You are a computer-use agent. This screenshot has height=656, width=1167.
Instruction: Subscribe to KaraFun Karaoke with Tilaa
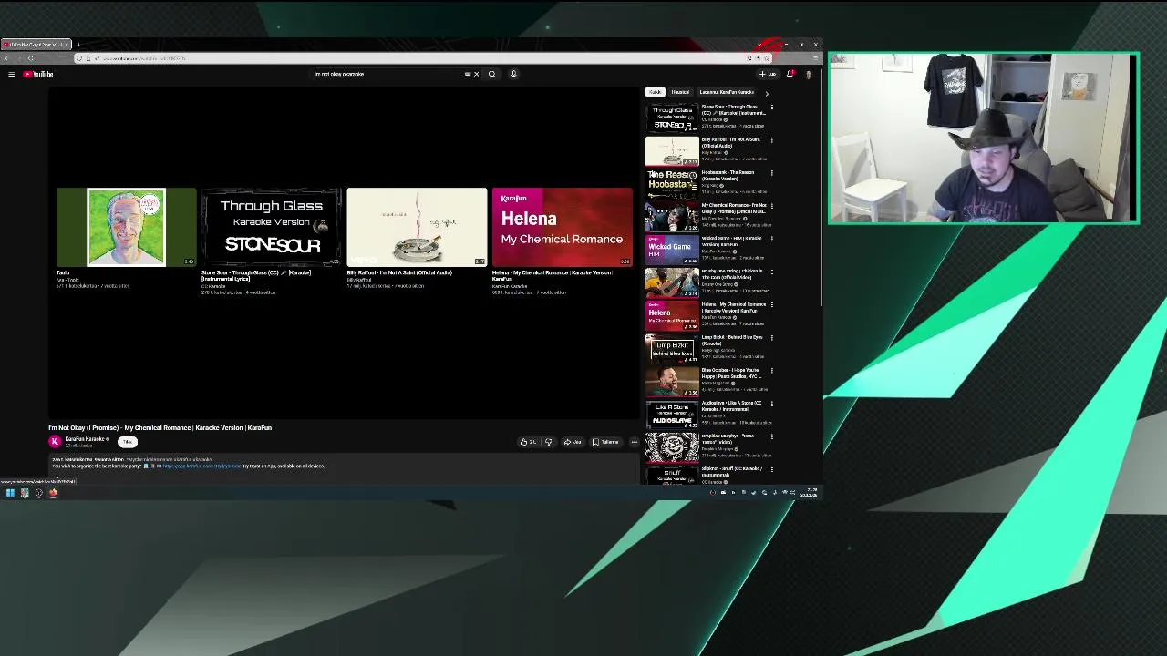128,442
